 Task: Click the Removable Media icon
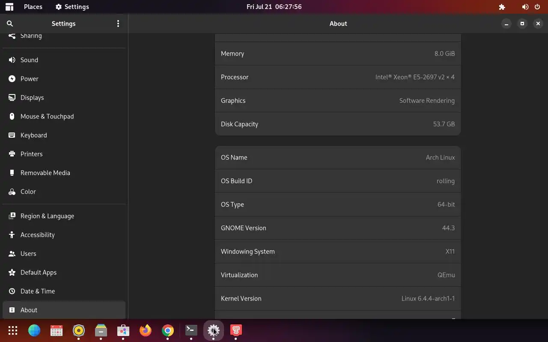pos(12,173)
